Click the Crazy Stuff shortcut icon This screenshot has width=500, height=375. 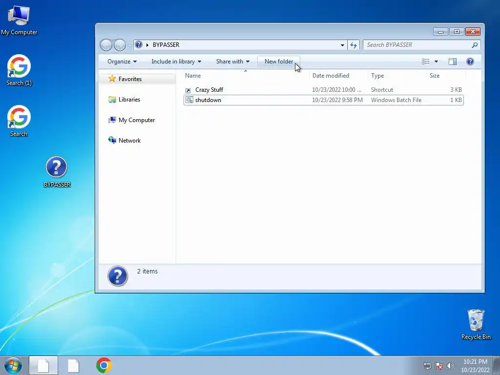click(188, 90)
